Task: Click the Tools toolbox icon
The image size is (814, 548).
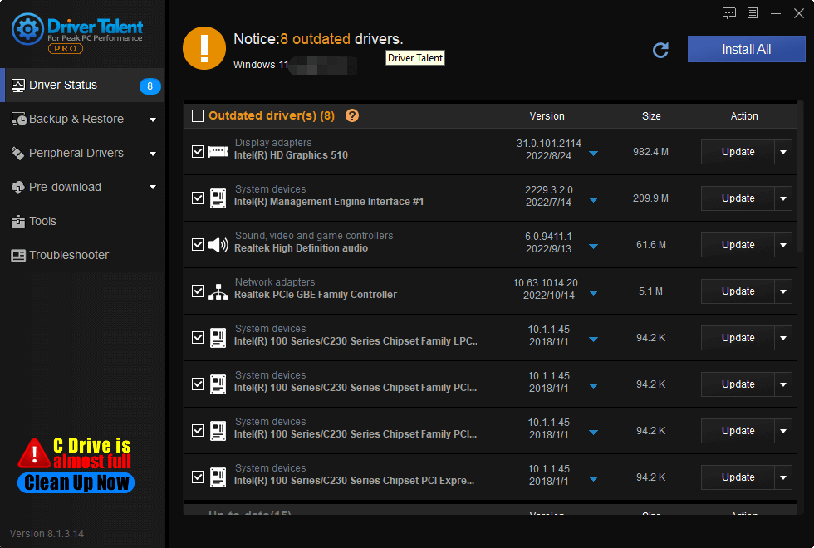Action: tap(17, 222)
